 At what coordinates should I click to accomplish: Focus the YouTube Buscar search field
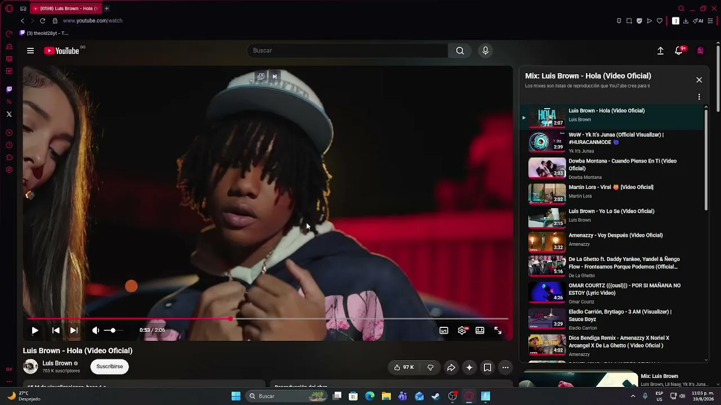click(348, 51)
